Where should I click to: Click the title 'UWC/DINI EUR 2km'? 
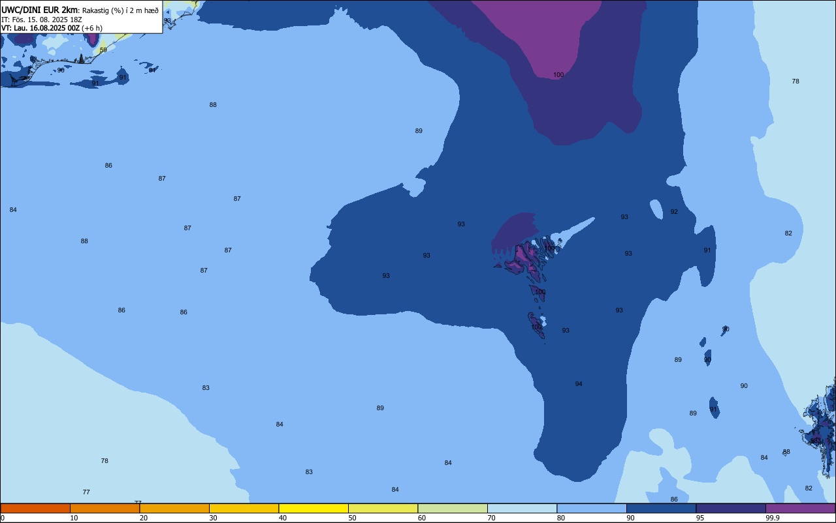40,10
